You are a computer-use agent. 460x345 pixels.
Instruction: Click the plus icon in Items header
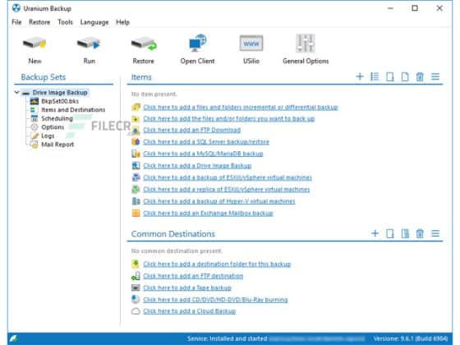[360, 76]
